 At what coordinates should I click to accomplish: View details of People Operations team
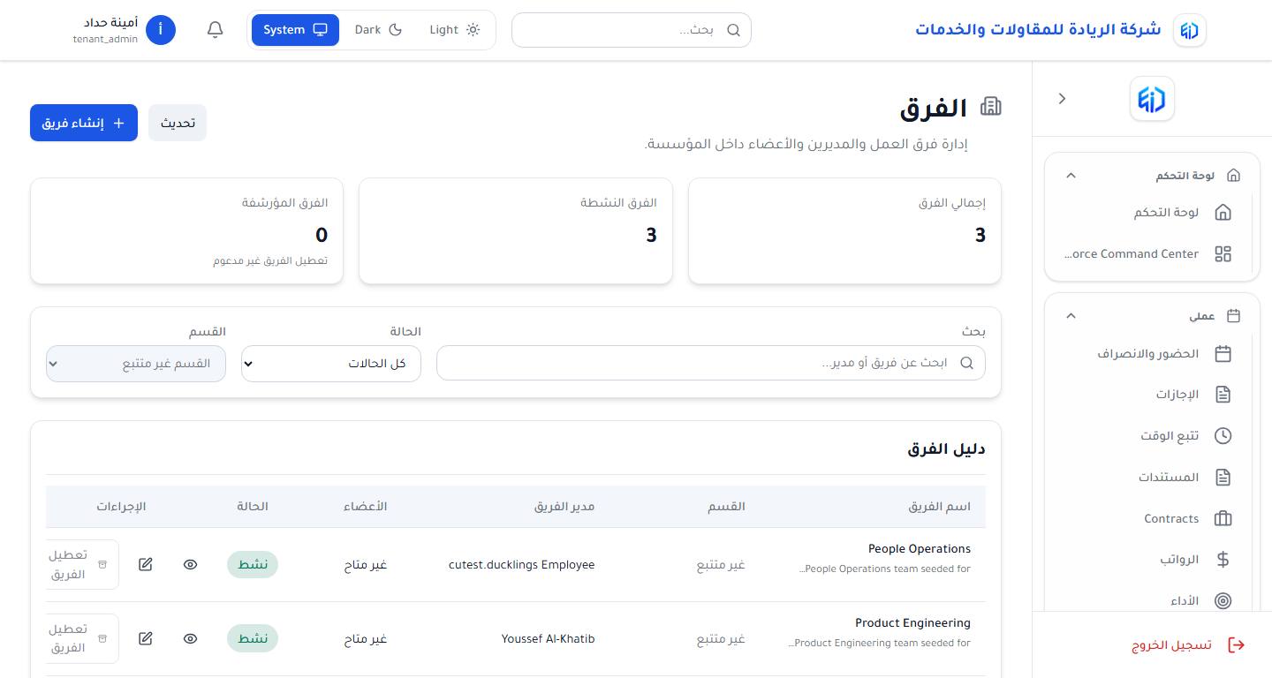click(190, 565)
